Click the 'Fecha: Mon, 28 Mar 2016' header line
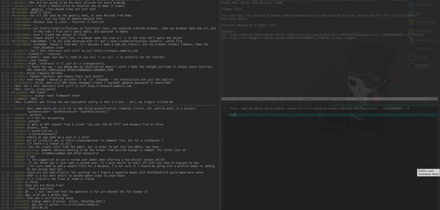 [252, 2]
